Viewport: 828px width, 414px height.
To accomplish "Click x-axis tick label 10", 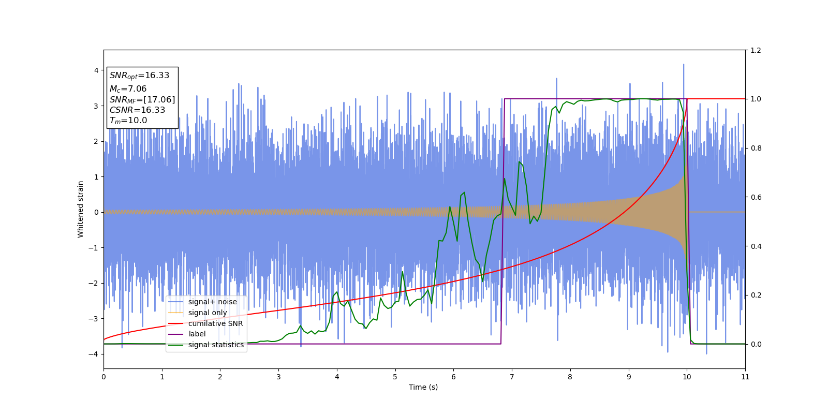I will point(687,377).
